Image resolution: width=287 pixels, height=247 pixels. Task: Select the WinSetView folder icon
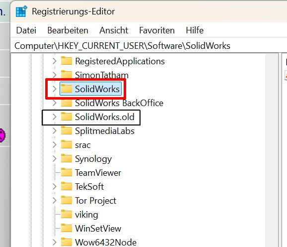pos(66,228)
